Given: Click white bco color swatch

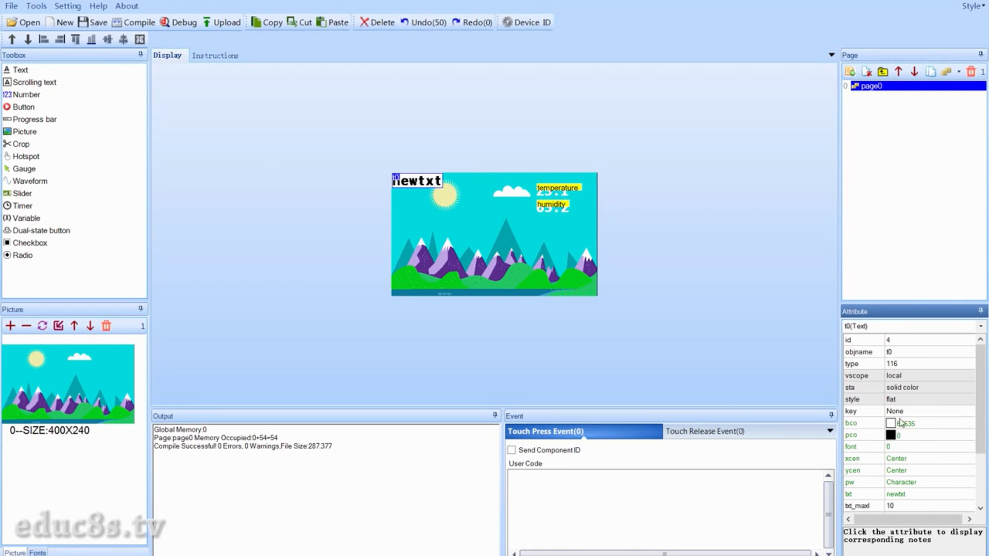Looking at the screenshot, I should tap(891, 423).
